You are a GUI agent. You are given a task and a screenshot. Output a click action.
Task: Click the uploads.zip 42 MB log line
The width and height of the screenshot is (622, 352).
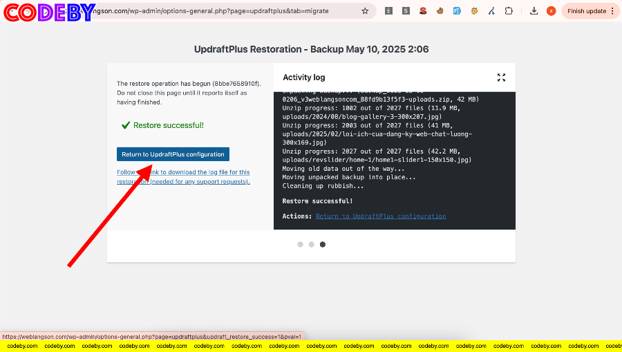381,99
